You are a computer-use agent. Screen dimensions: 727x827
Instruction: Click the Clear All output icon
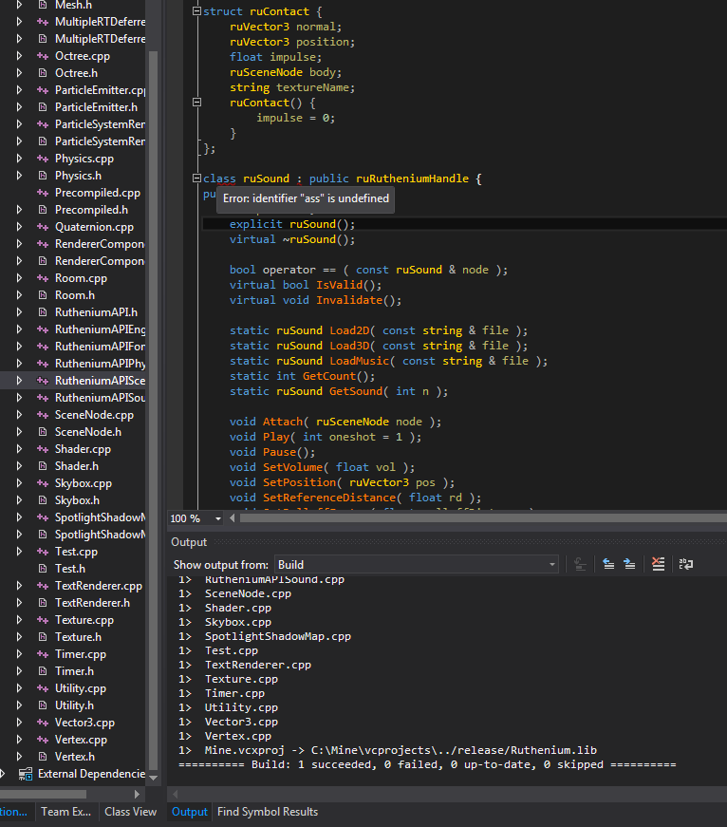point(658,564)
